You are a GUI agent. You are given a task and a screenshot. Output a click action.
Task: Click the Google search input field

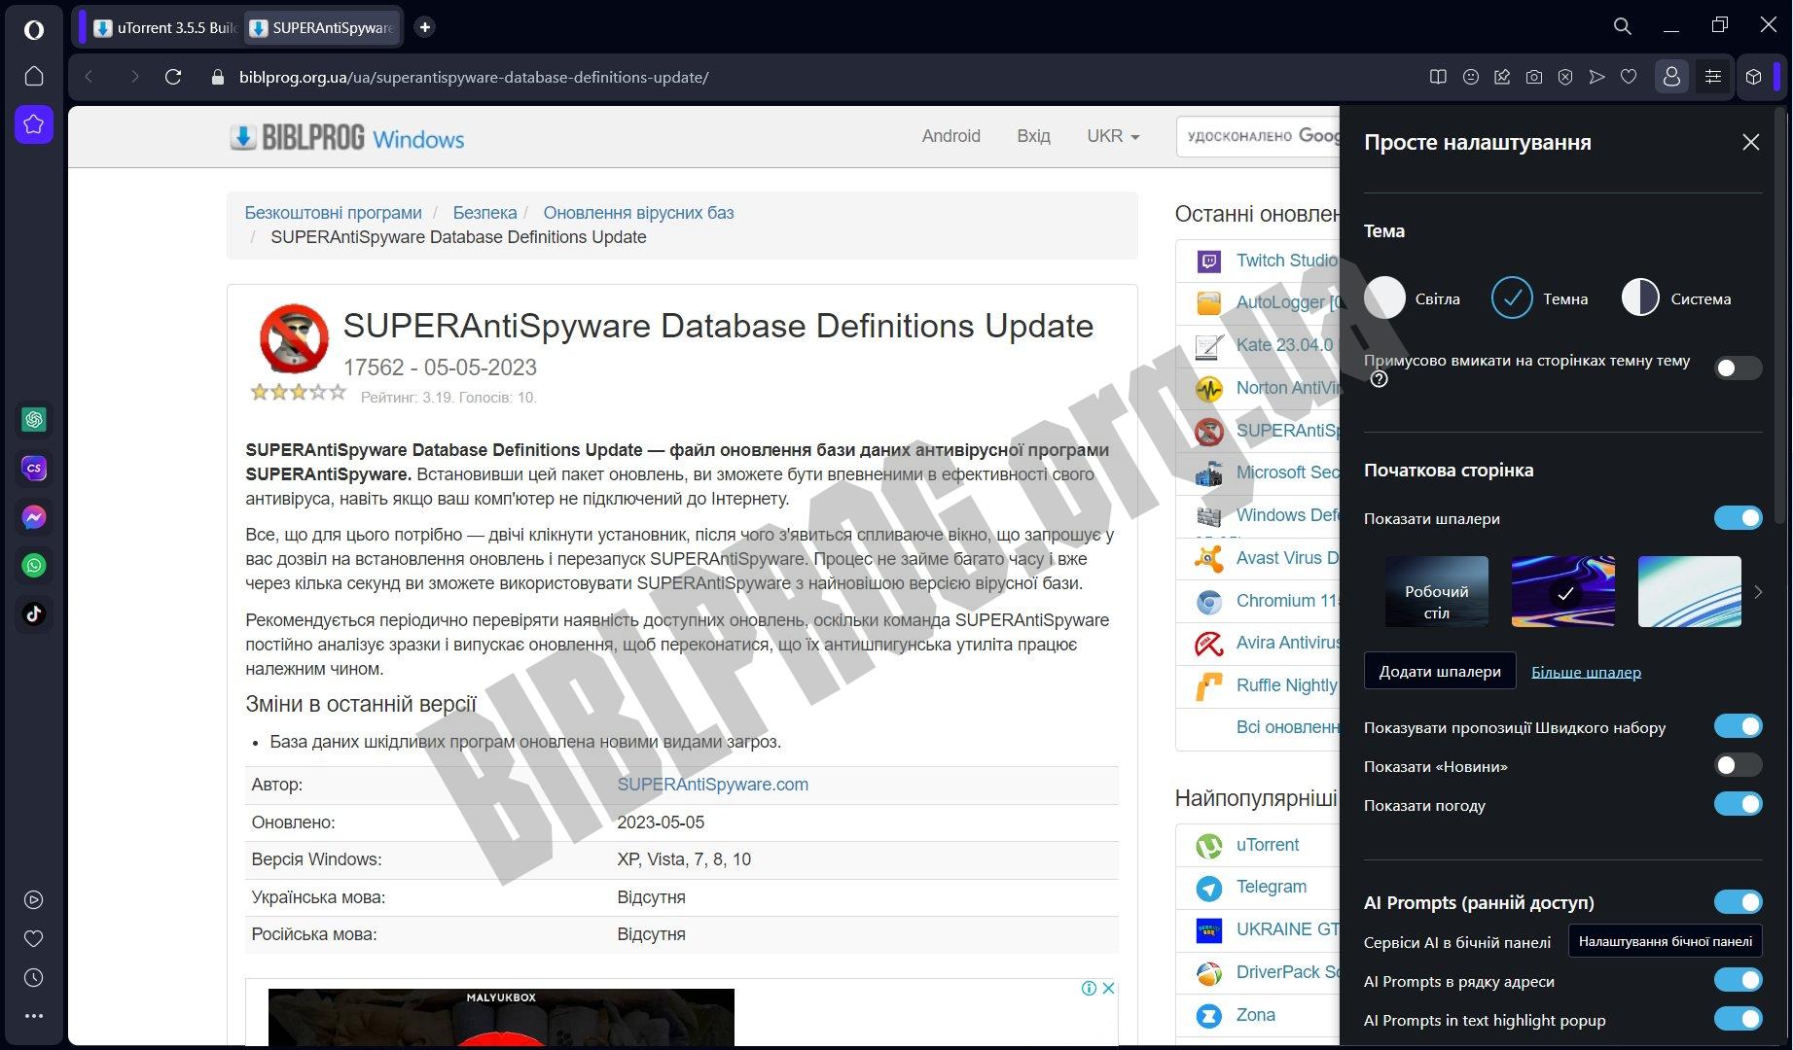pos(1260,136)
